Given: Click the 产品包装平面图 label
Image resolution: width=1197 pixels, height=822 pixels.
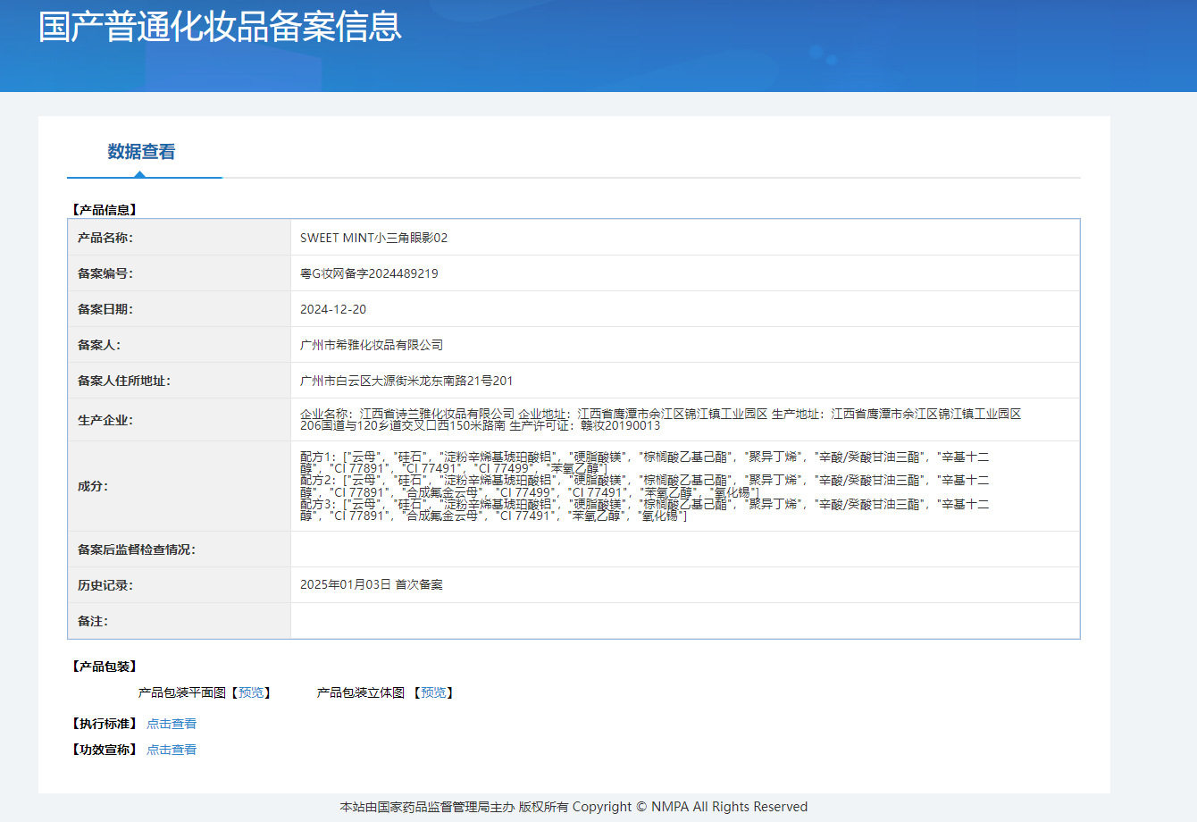Looking at the screenshot, I should pos(182,692).
